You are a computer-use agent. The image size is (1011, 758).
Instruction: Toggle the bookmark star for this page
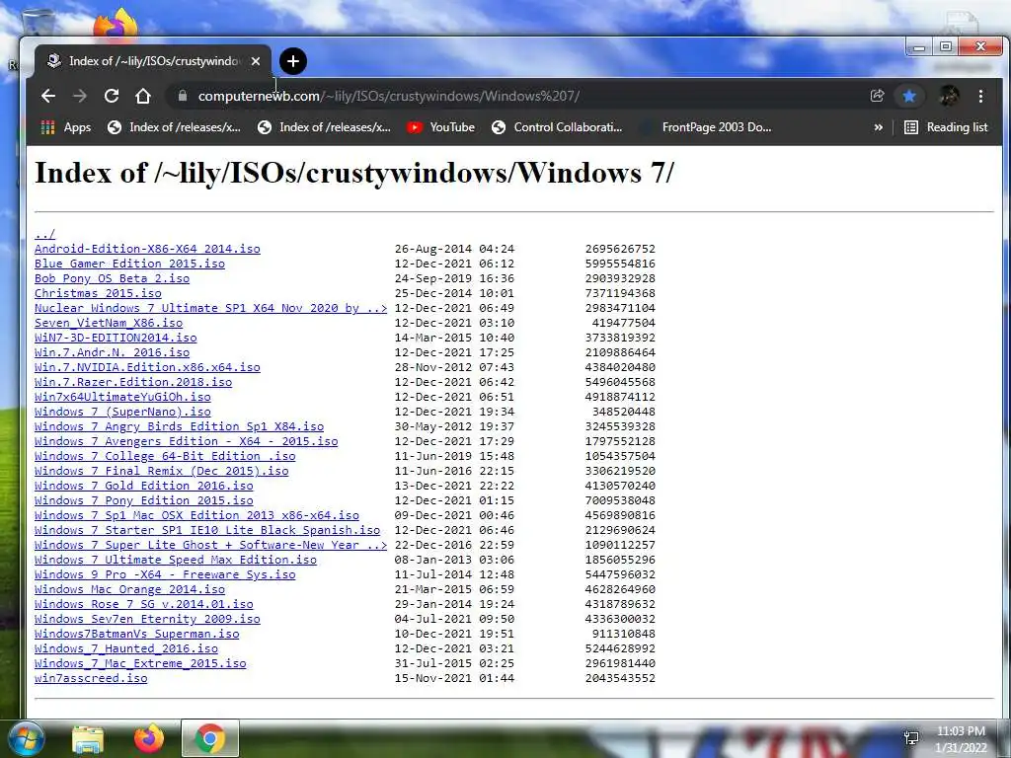pyautogui.click(x=909, y=96)
